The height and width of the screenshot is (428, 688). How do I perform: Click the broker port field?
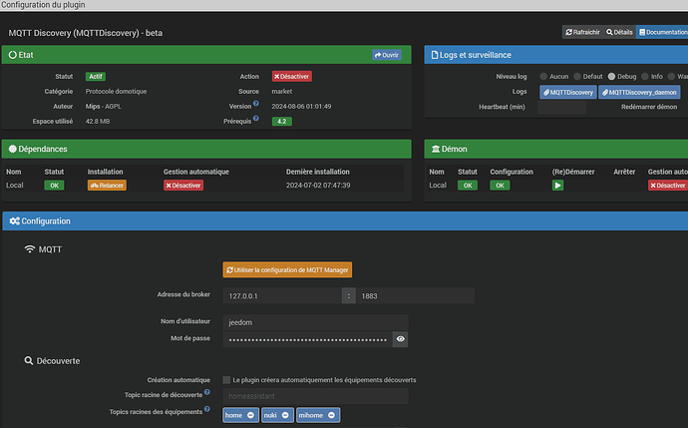coord(415,296)
